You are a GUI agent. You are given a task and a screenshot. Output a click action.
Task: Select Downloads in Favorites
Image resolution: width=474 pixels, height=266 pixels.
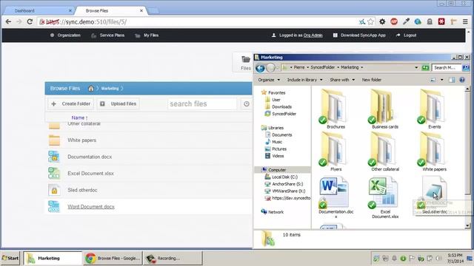(278, 106)
